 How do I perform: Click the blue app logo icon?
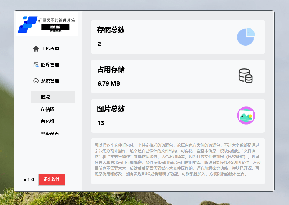tap(28, 24)
